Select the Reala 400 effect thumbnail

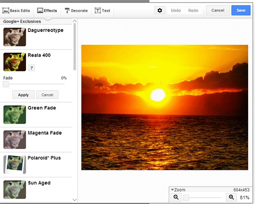(x=14, y=62)
